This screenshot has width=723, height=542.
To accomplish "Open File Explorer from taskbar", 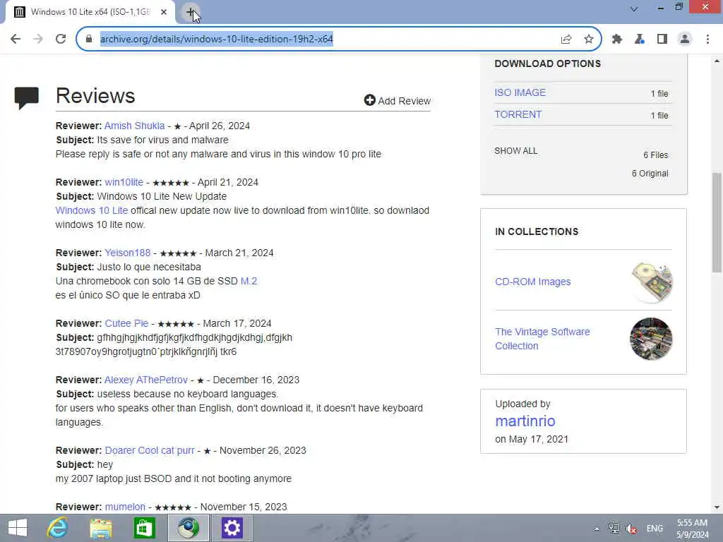I will click(x=101, y=528).
